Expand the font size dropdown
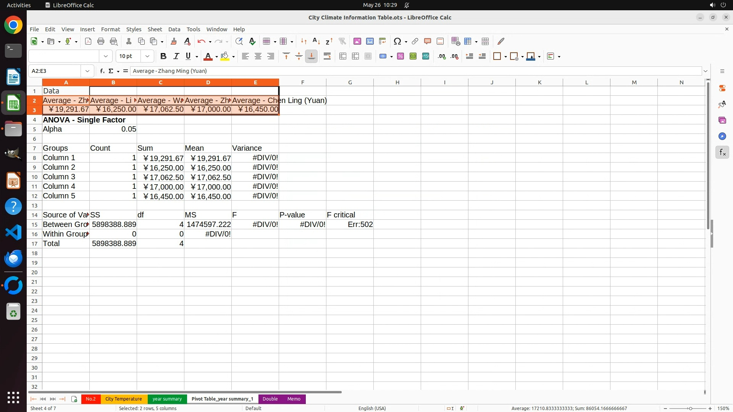The image size is (733, 412). [147, 56]
